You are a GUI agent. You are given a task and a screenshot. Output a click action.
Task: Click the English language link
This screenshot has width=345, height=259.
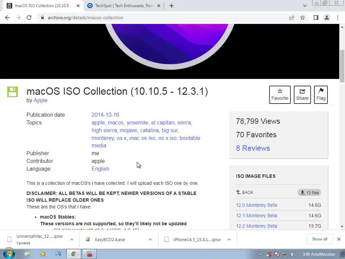coord(100,169)
